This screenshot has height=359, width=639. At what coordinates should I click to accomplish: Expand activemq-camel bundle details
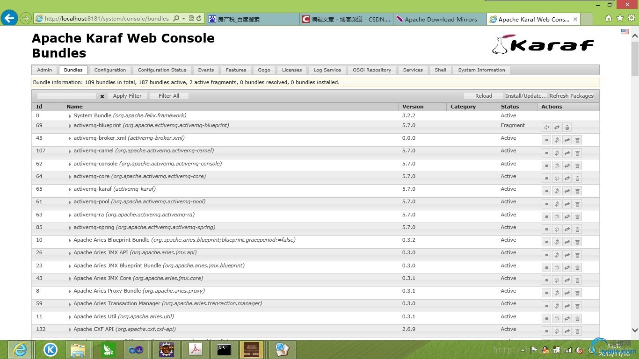tap(70, 151)
